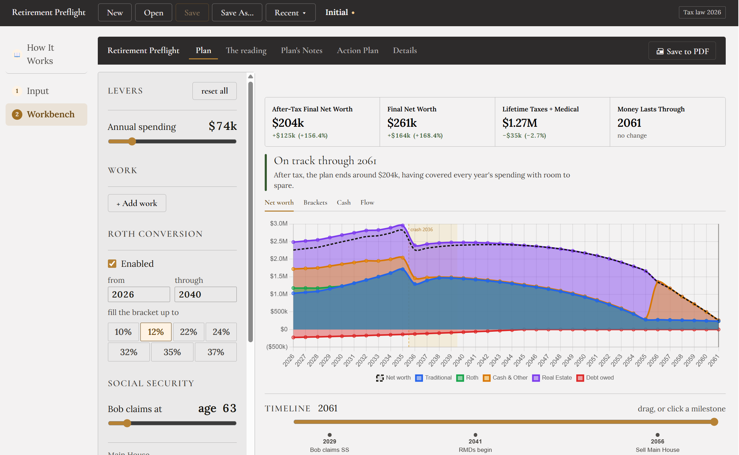Viewport: 739px width, 455px height.
Task: Switch to the Plan tab
Action: 203,51
